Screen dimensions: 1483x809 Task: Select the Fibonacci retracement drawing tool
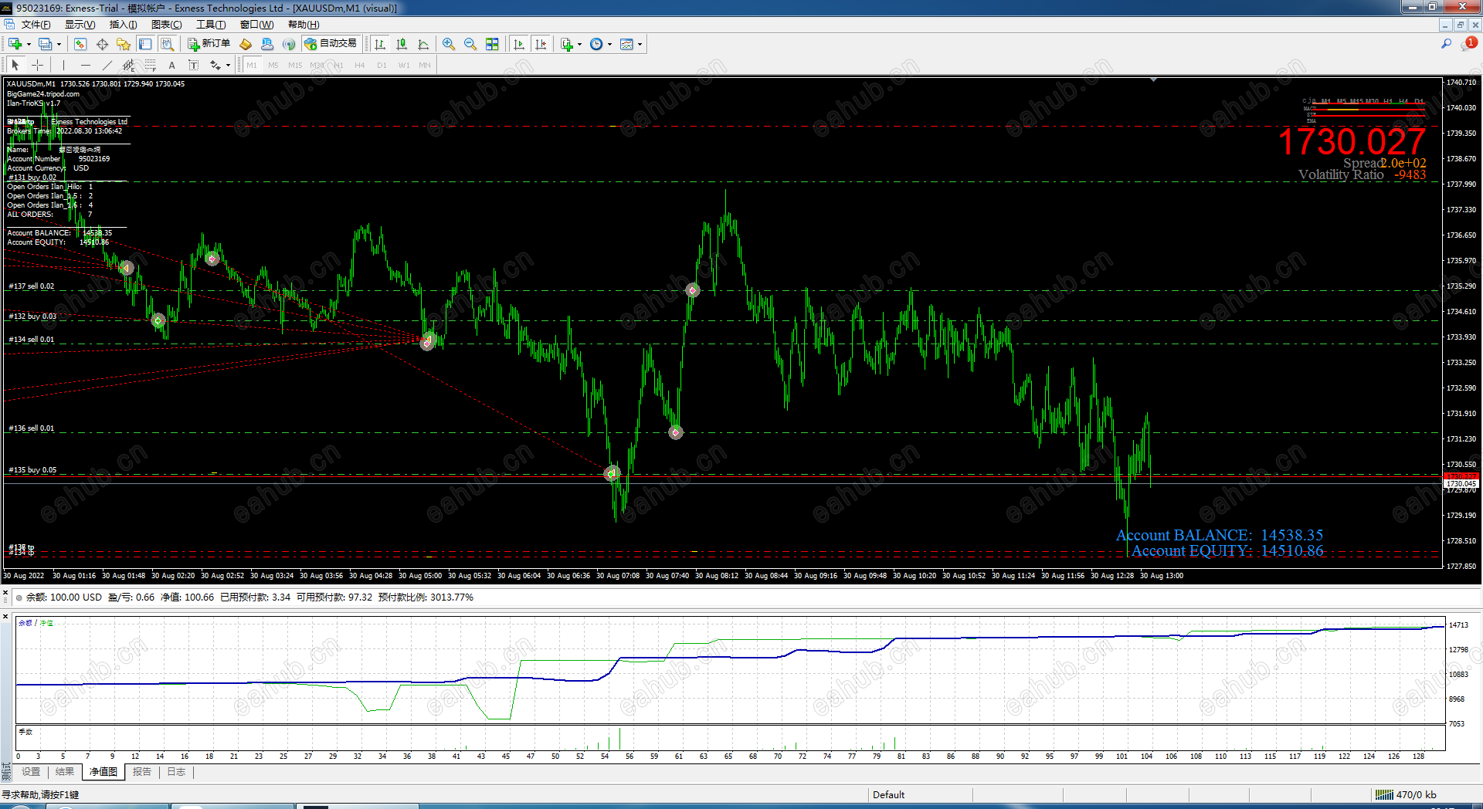coord(150,66)
